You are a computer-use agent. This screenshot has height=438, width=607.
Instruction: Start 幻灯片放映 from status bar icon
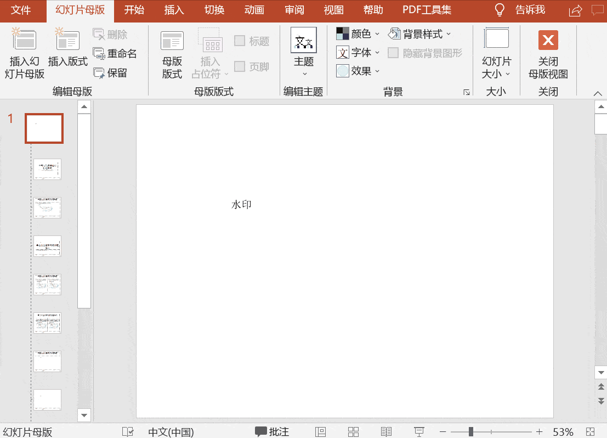click(419, 431)
